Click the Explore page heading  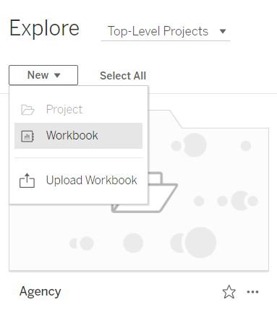click(44, 28)
